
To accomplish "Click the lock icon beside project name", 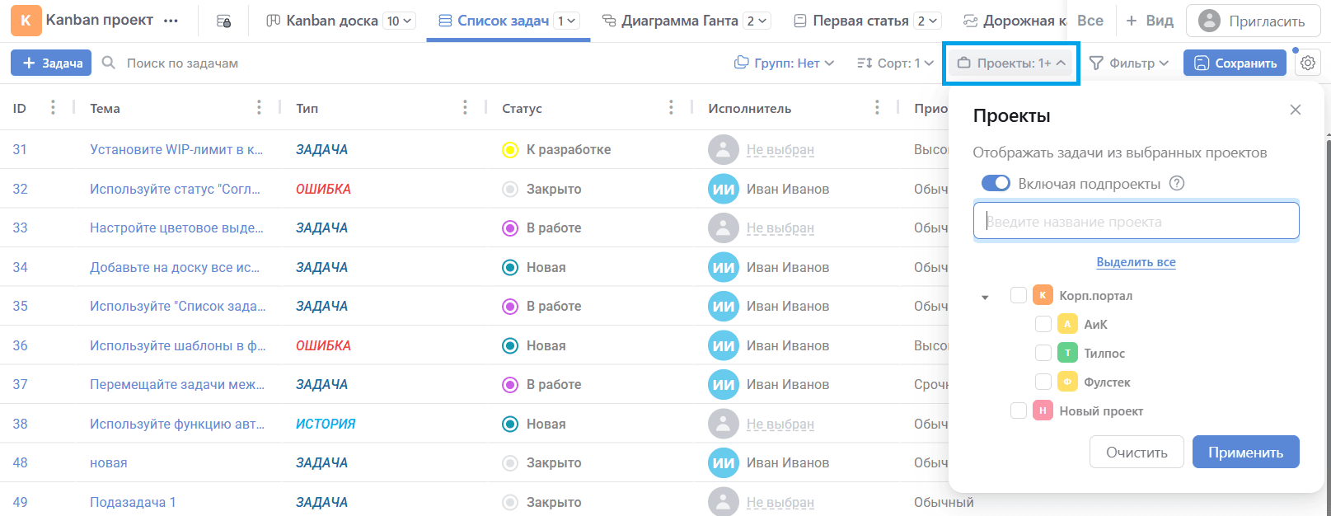I will (223, 21).
